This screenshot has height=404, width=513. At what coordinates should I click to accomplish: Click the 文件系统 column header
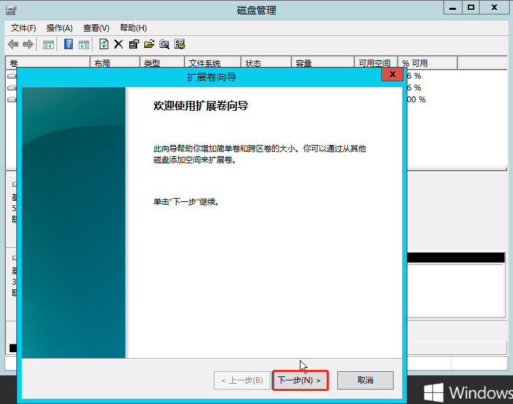point(213,63)
